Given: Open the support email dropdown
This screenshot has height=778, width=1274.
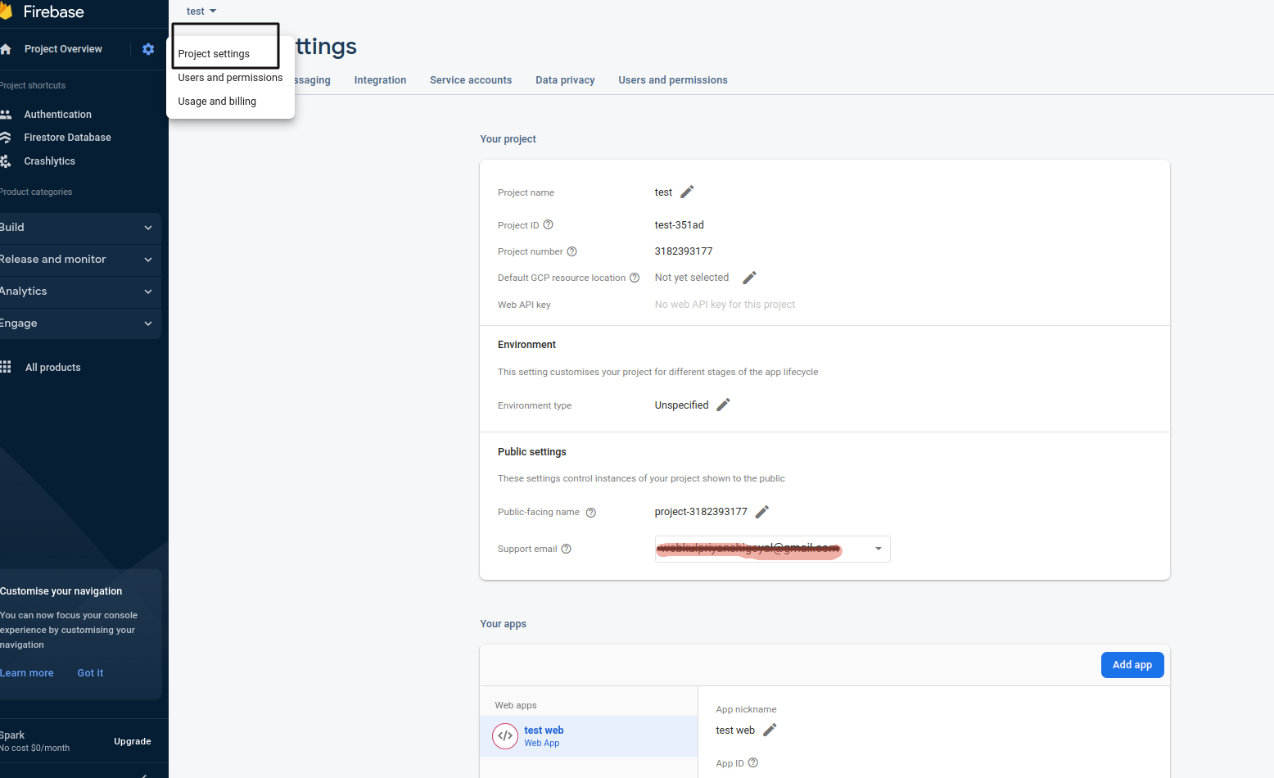Looking at the screenshot, I should [x=878, y=549].
